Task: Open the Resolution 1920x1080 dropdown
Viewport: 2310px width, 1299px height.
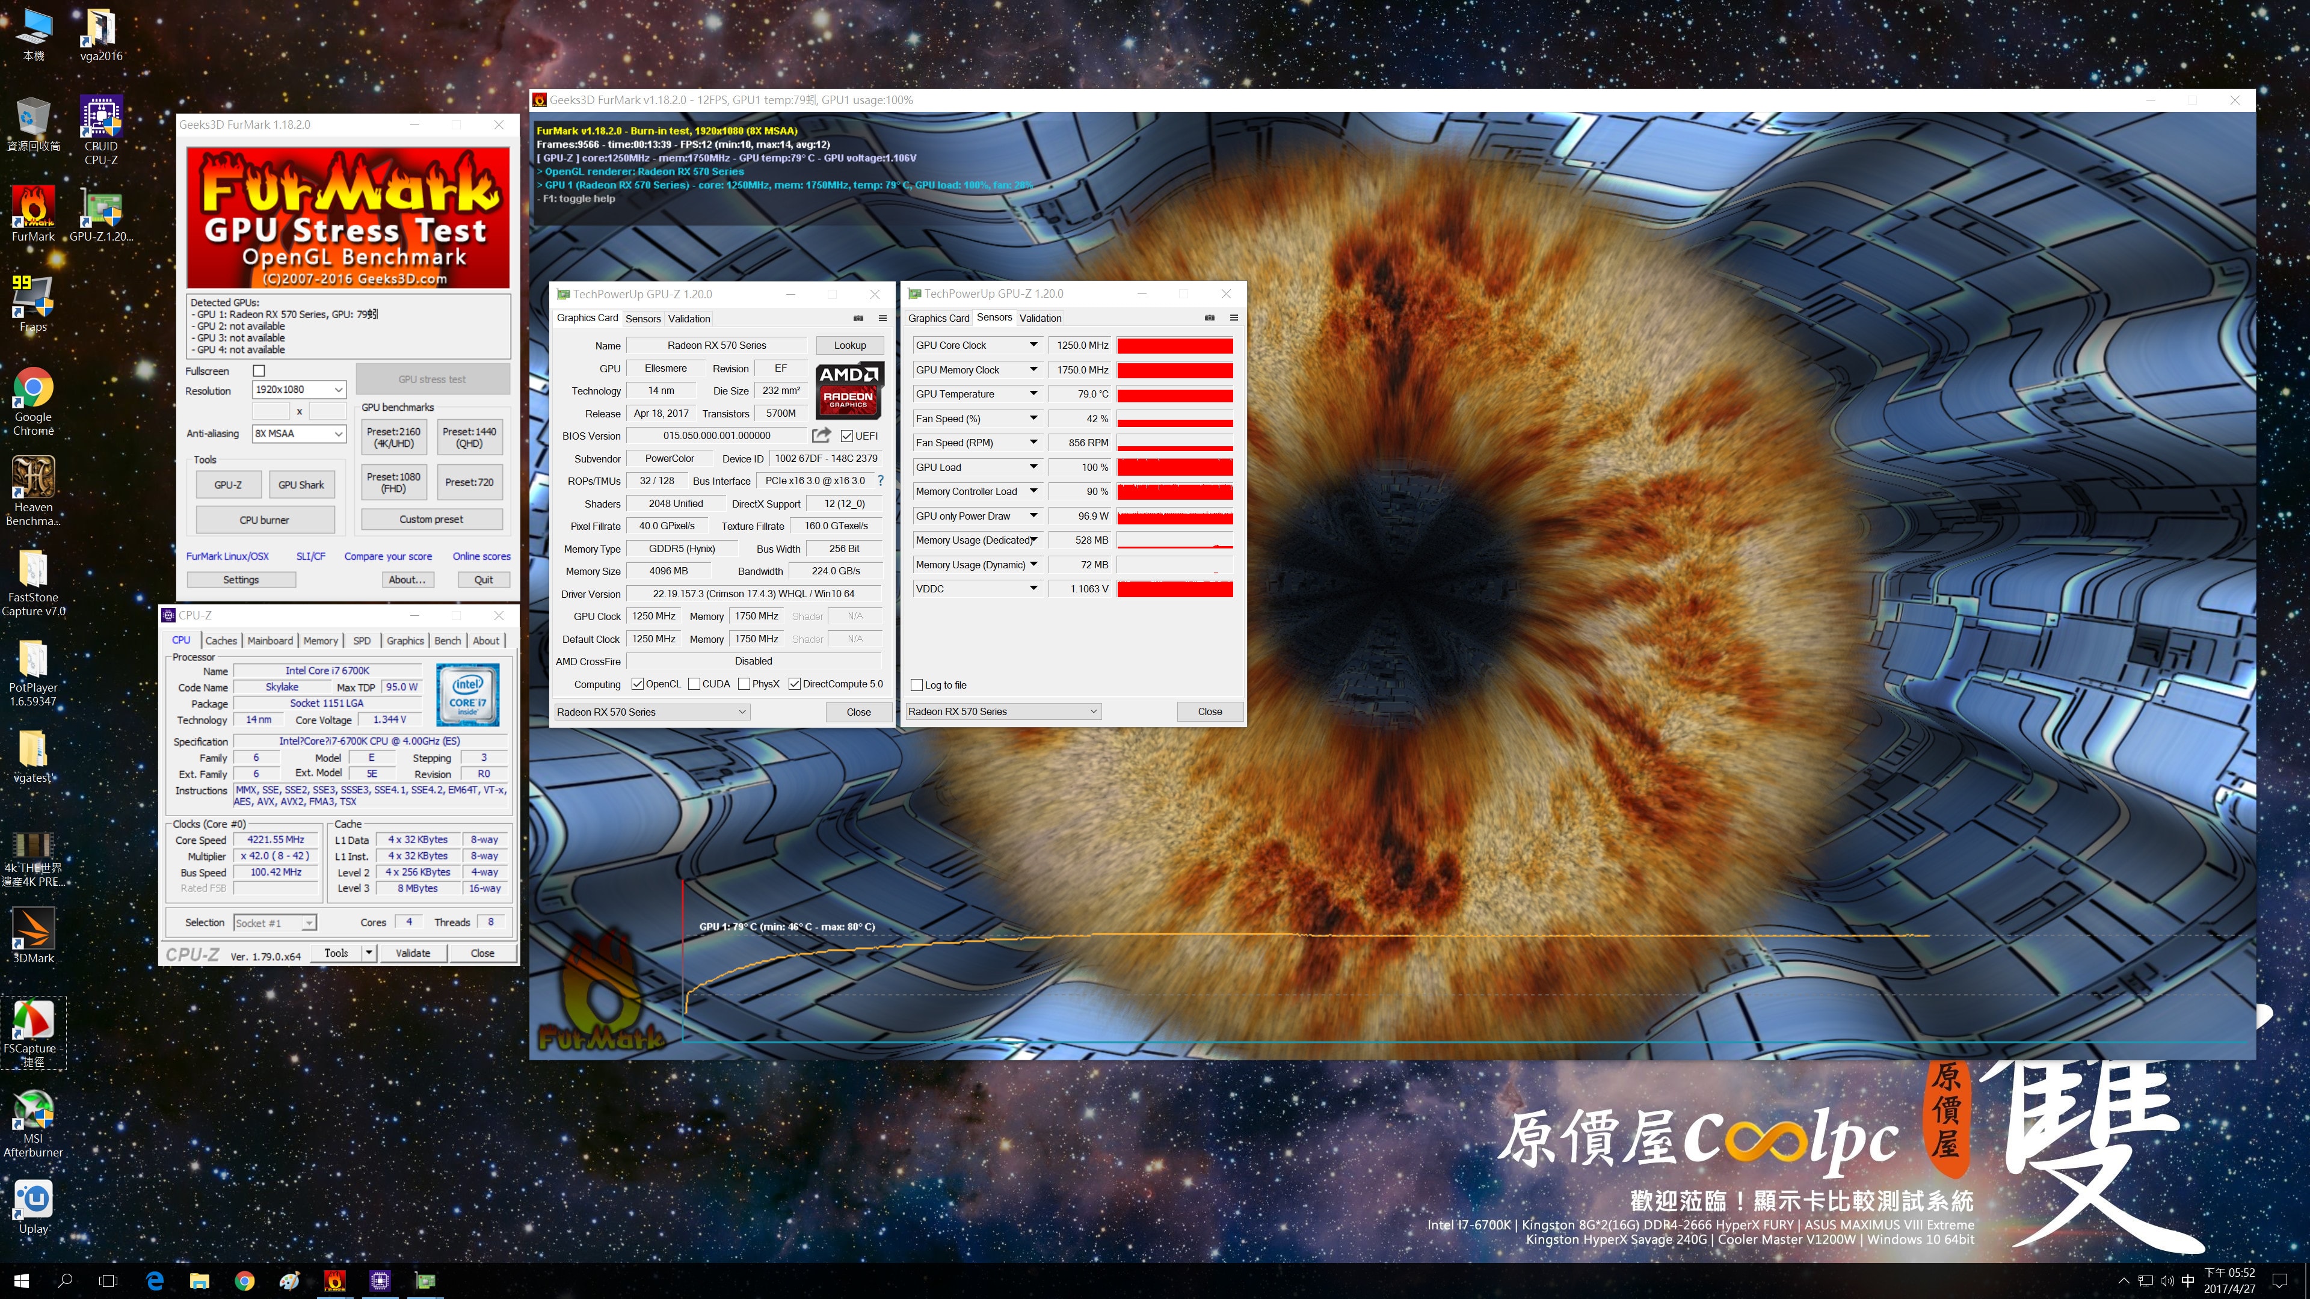Action: point(298,390)
